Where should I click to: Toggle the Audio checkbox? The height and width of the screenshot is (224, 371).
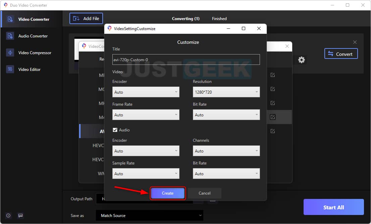pyautogui.click(x=115, y=130)
